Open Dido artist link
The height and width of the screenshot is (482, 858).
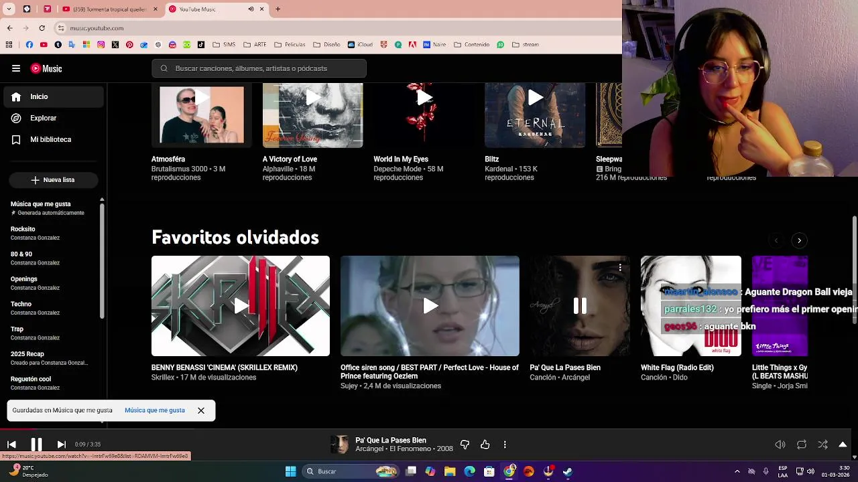[680, 378]
